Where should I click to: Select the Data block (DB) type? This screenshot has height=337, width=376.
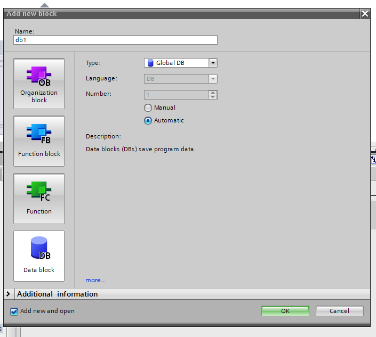39,256
